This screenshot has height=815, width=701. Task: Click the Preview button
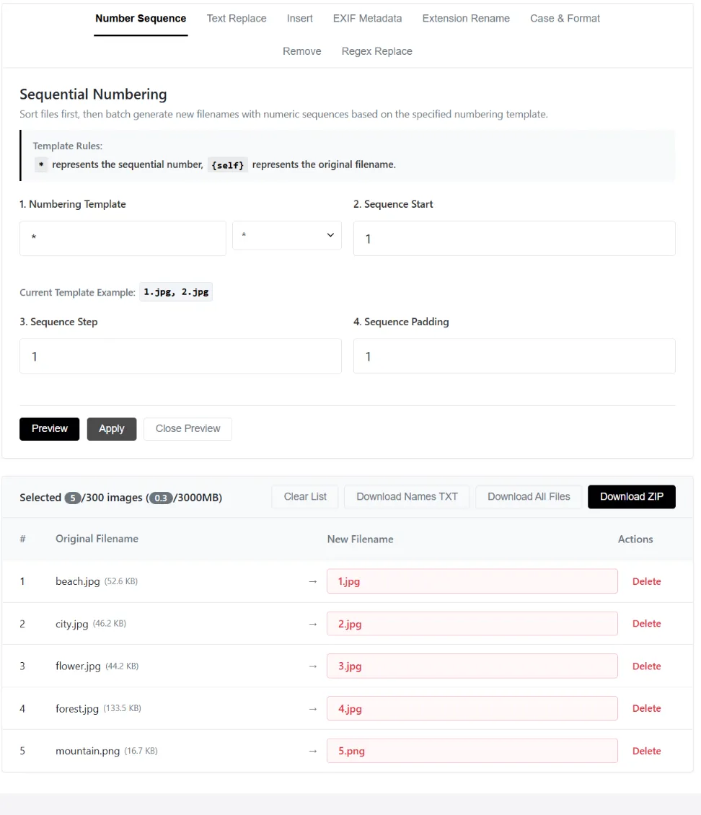pyautogui.click(x=49, y=429)
